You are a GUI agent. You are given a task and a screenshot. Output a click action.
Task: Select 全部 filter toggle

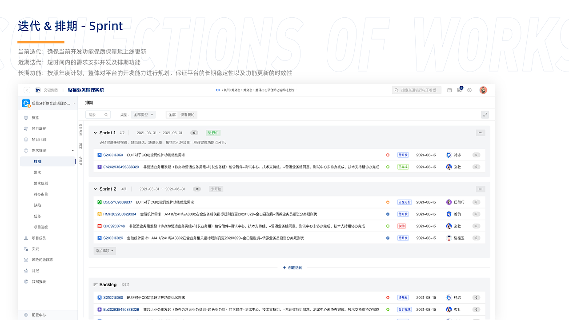pyautogui.click(x=172, y=115)
